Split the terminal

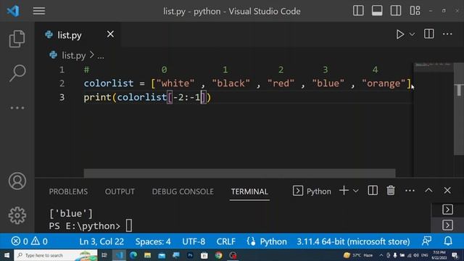click(x=373, y=191)
